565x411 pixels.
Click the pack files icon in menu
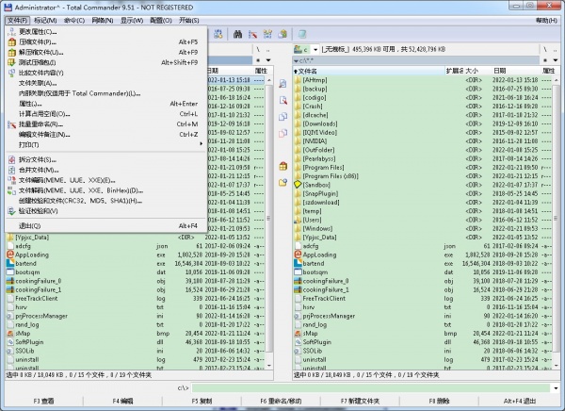(10, 41)
